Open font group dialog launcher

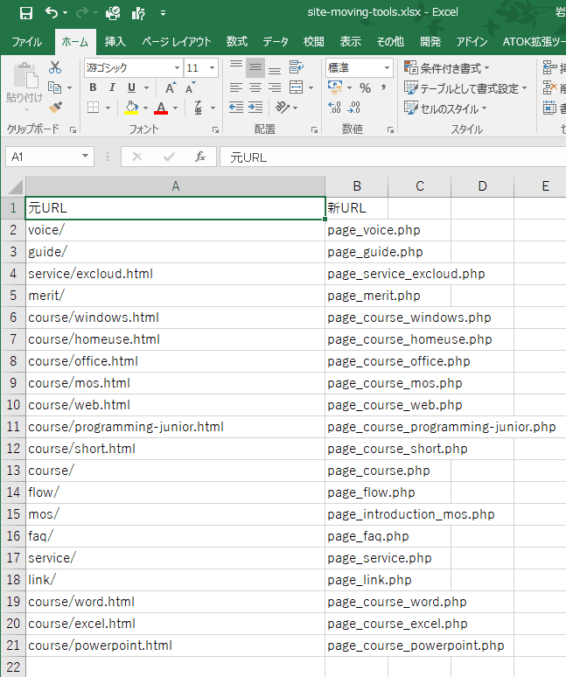click(x=215, y=129)
